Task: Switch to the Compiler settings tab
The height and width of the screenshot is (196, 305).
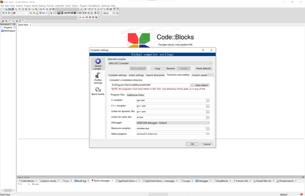Action: pyautogui.click(x=117, y=75)
